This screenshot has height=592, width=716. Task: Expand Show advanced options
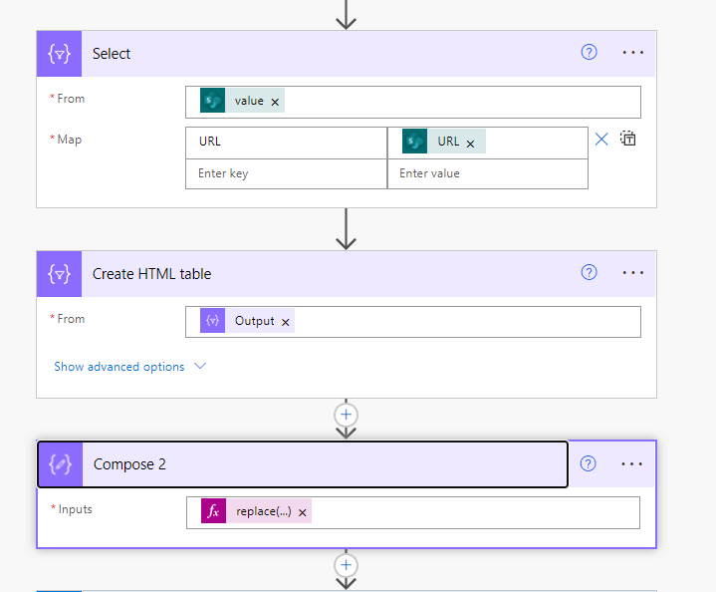(x=130, y=367)
